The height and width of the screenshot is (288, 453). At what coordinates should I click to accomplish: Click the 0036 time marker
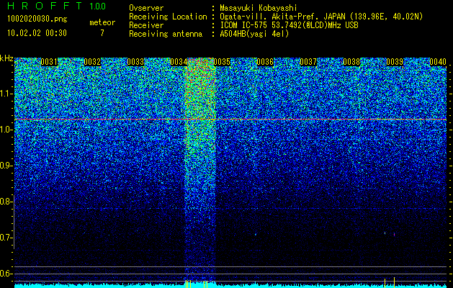pos(265,62)
